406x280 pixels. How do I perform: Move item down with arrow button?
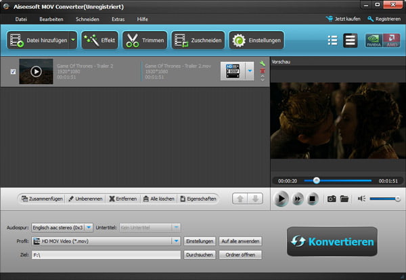click(255, 199)
